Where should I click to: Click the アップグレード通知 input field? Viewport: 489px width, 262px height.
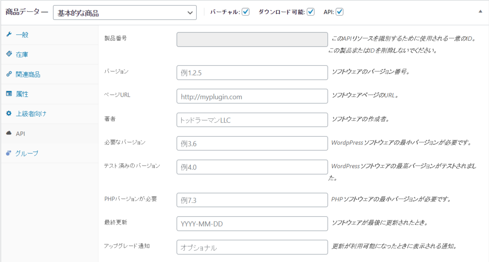pos(252,247)
